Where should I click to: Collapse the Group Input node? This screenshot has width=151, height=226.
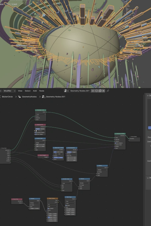click(1, 148)
